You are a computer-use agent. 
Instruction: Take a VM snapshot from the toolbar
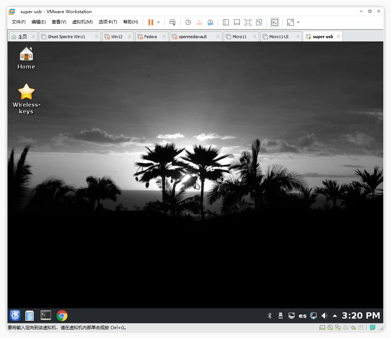(x=188, y=22)
